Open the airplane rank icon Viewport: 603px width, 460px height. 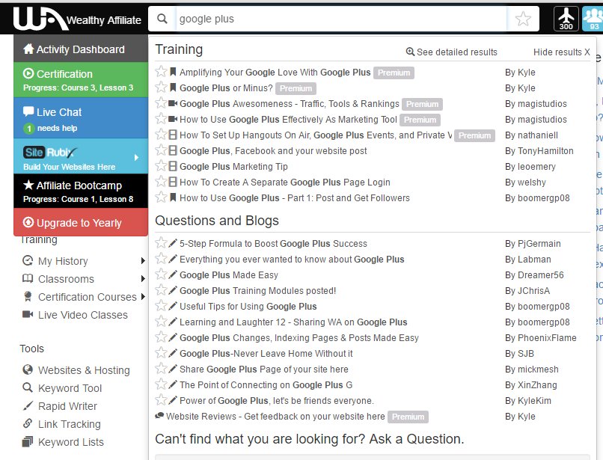point(566,19)
